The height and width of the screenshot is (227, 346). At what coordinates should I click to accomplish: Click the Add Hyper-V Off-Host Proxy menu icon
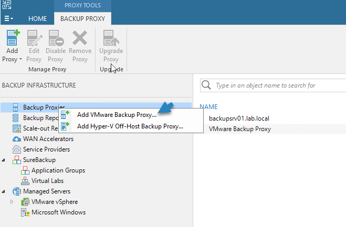click(x=65, y=126)
